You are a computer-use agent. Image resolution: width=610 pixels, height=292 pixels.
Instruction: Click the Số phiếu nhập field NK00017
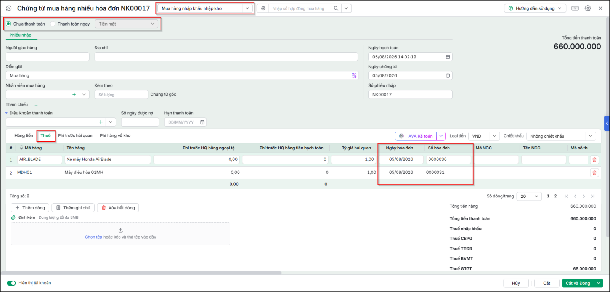click(x=410, y=95)
